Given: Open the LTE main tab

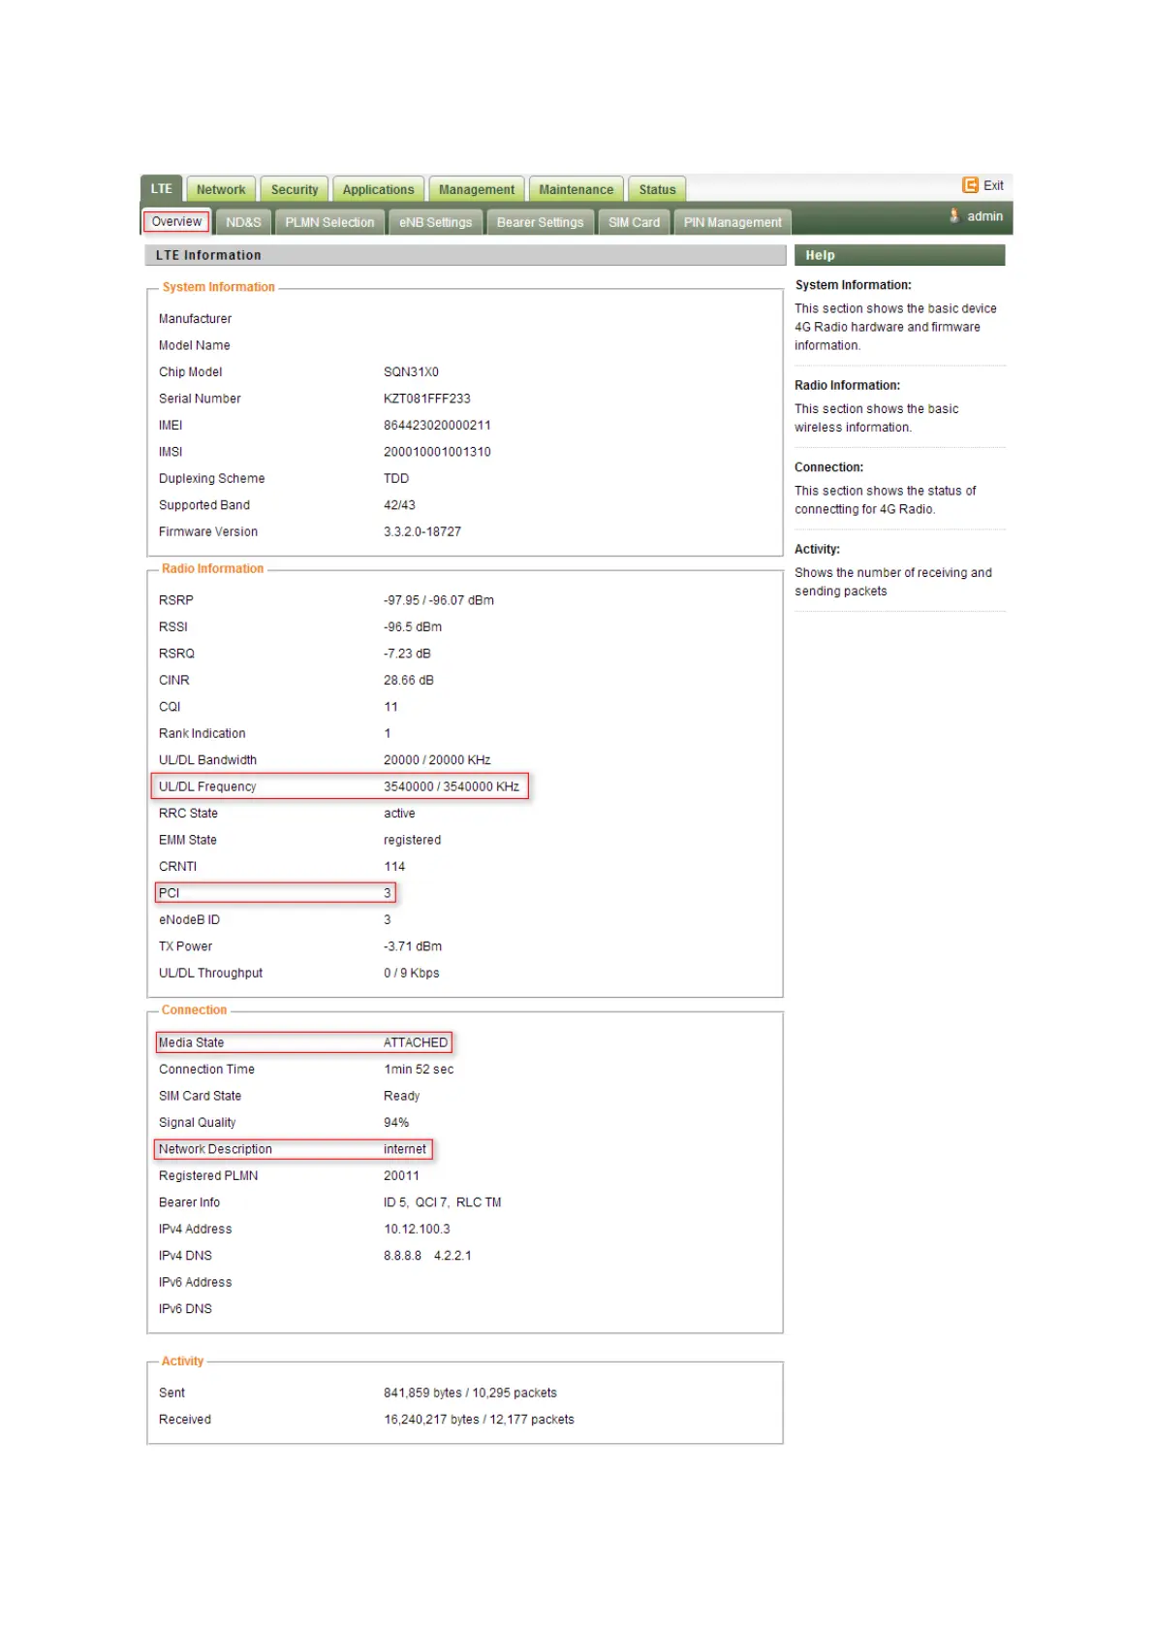Looking at the screenshot, I should [x=162, y=189].
